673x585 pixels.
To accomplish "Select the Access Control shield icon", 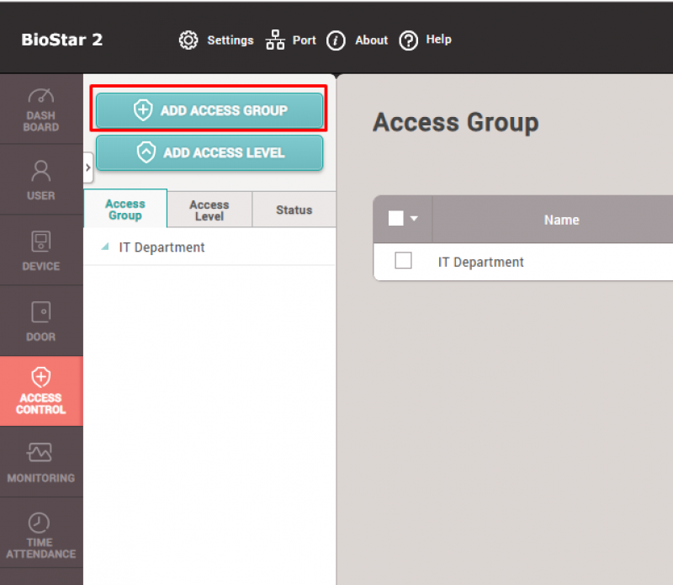I will (x=40, y=376).
